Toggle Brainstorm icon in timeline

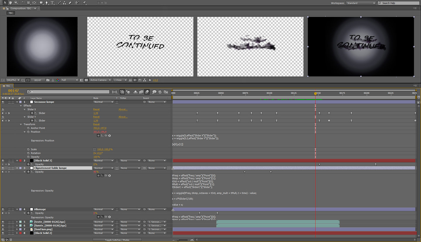coord(154,92)
